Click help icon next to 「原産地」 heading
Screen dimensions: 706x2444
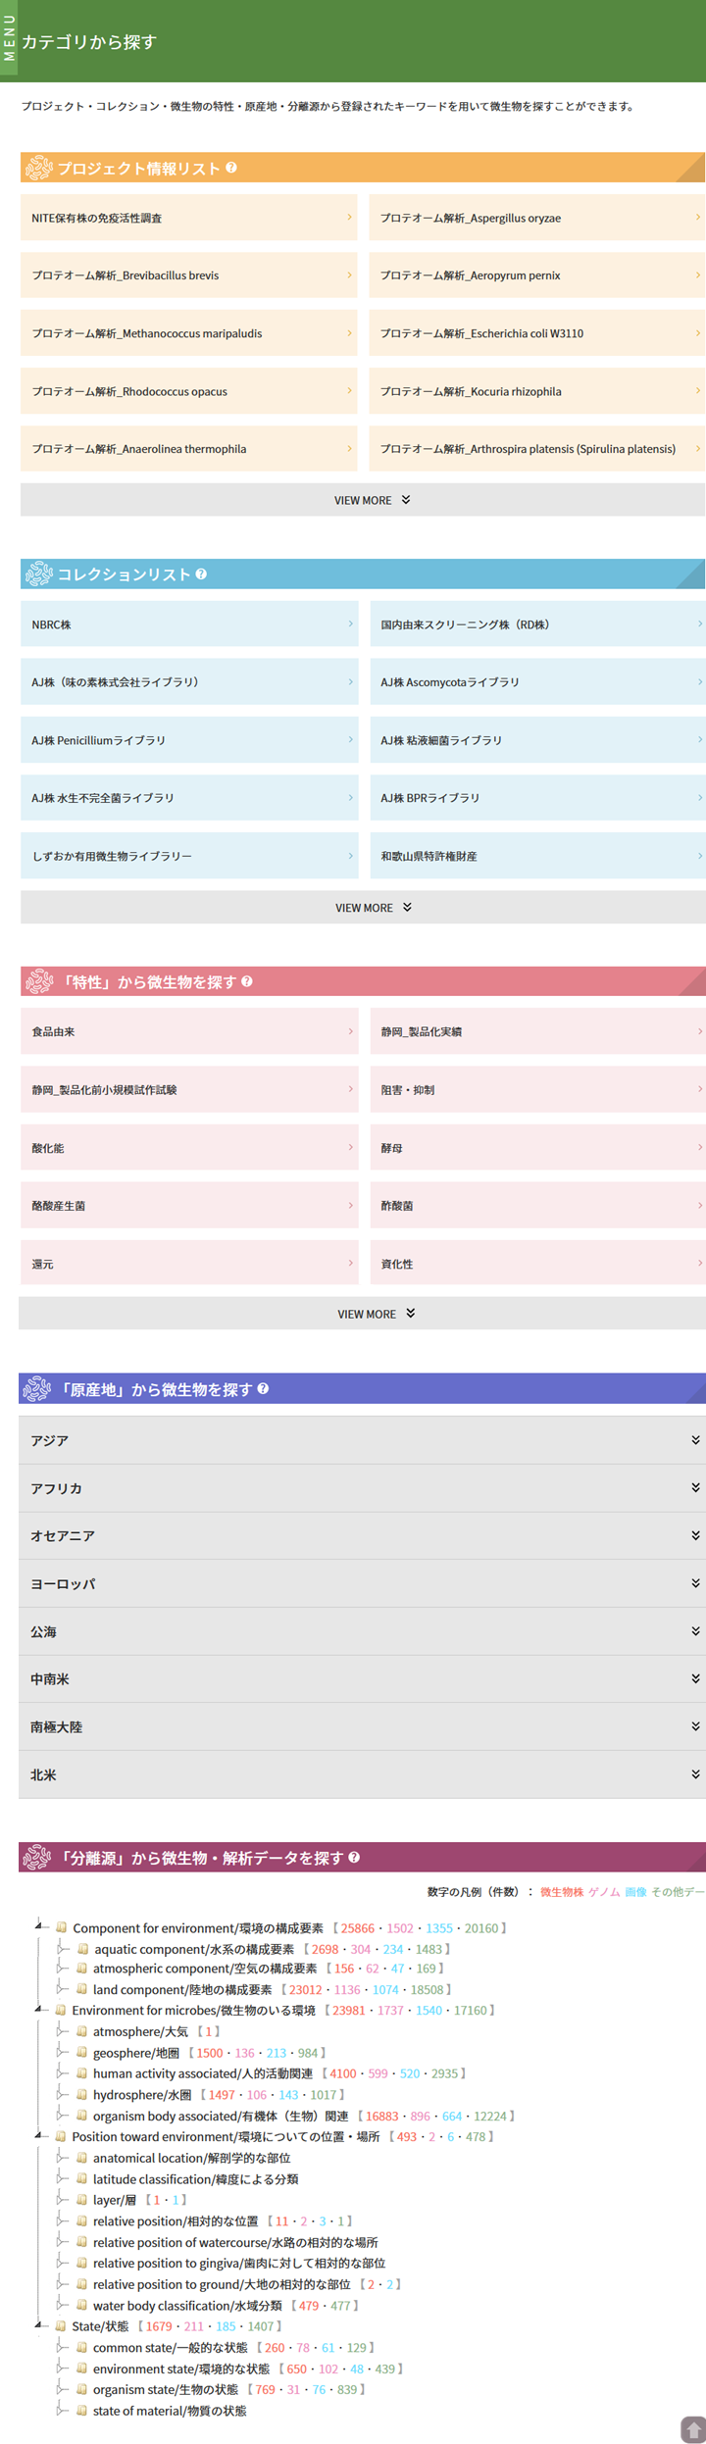tap(263, 1389)
